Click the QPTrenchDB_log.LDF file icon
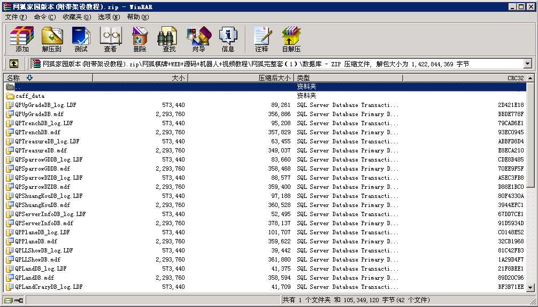The height and width of the screenshot is (307, 538). (10, 123)
